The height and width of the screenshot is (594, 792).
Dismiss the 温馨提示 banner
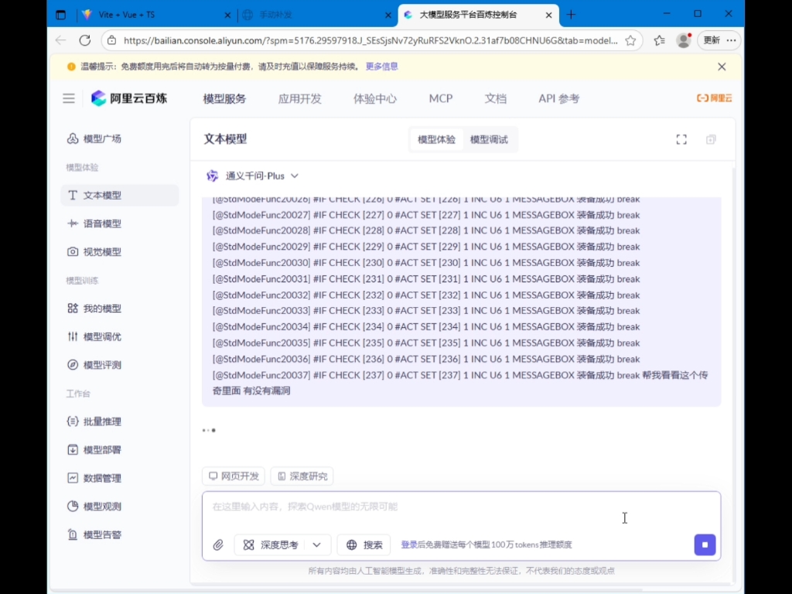click(x=722, y=67)
